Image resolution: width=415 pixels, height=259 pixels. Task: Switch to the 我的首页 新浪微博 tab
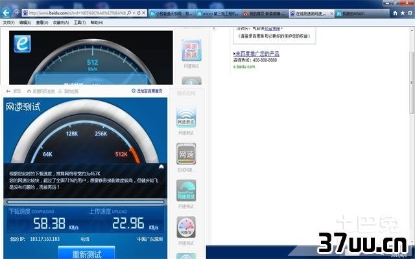pos(265,14)
